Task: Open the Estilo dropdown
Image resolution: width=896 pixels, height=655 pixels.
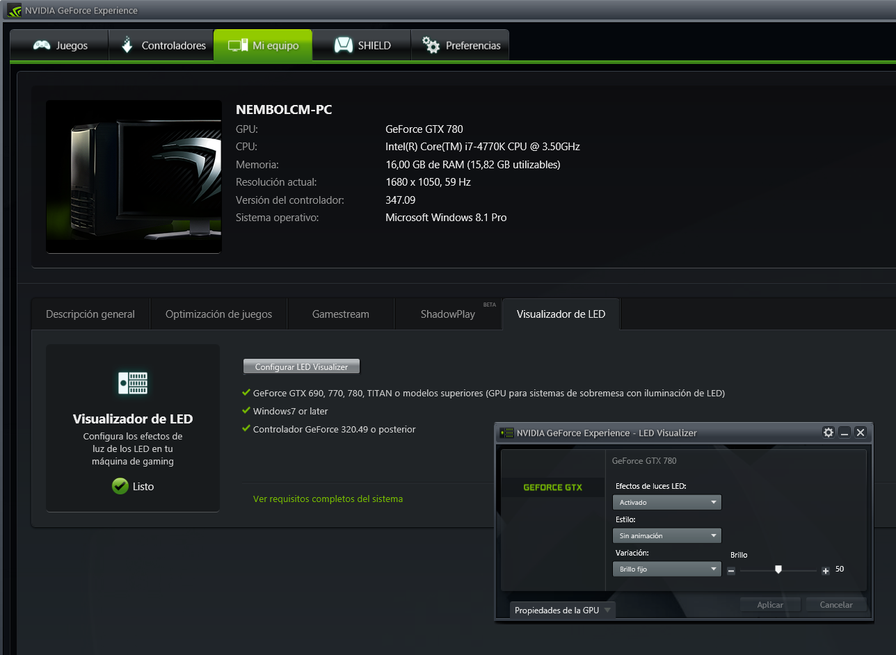Action: (x=667, y=535)
